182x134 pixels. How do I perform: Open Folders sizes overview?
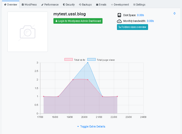coord(132,27)
